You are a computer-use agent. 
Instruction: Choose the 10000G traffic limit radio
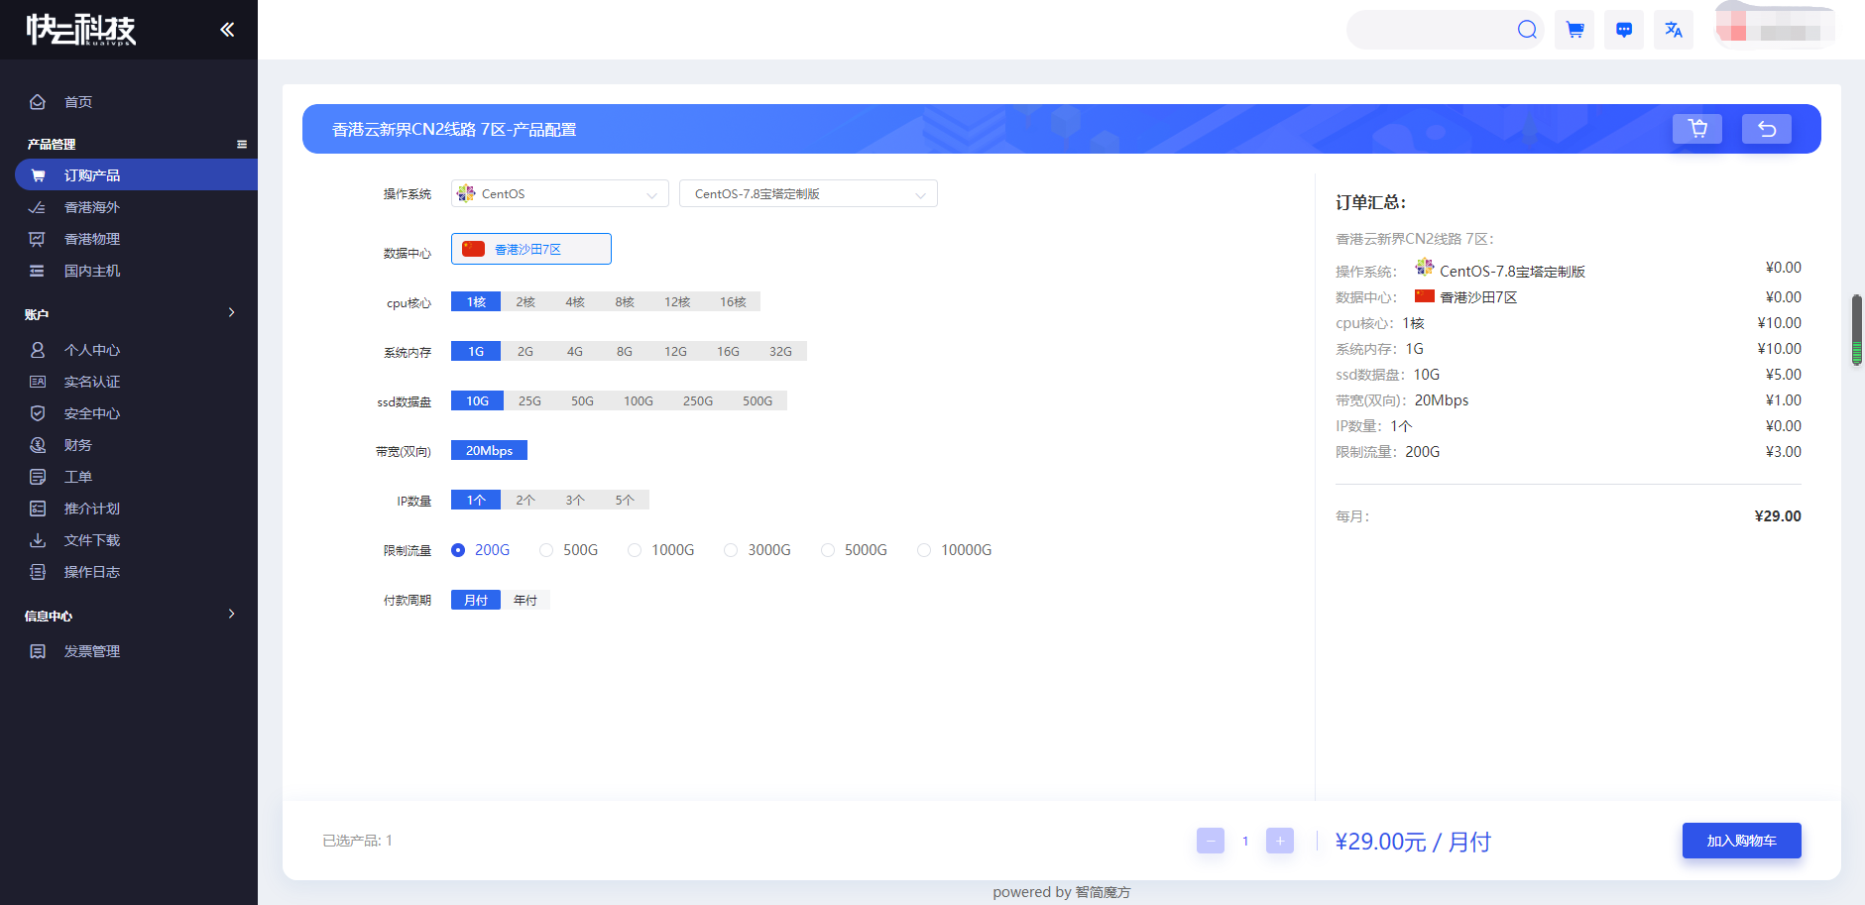(x=924, y=550)
